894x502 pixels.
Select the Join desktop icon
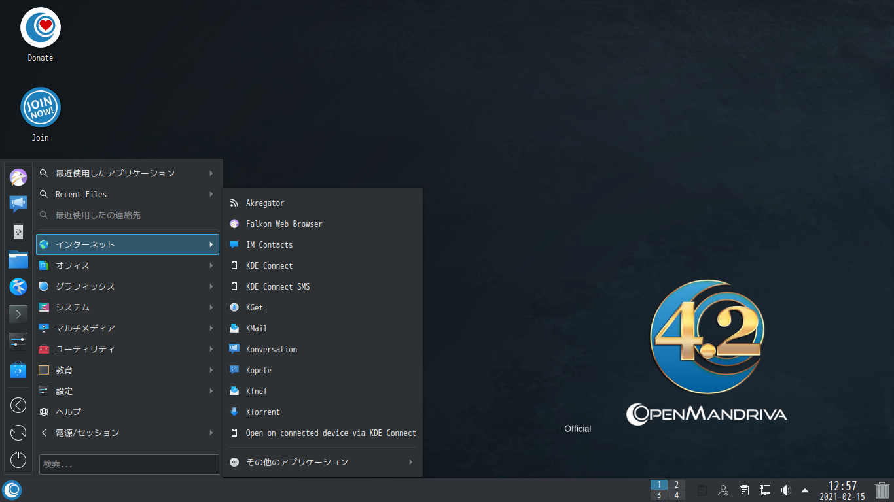(41, 115)
